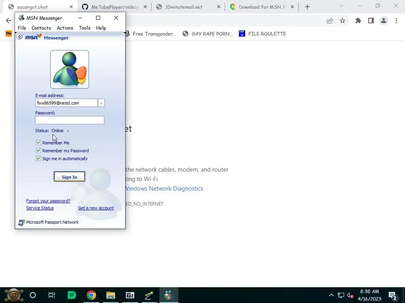This screenshot has width=405, height=303.
Task: Uncheck Sign me in automatically
Action: pos(38,159)
